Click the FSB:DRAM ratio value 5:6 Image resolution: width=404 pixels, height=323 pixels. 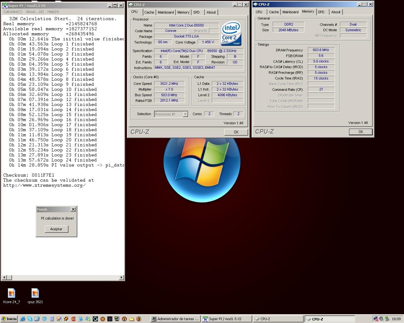coord(321,56)
